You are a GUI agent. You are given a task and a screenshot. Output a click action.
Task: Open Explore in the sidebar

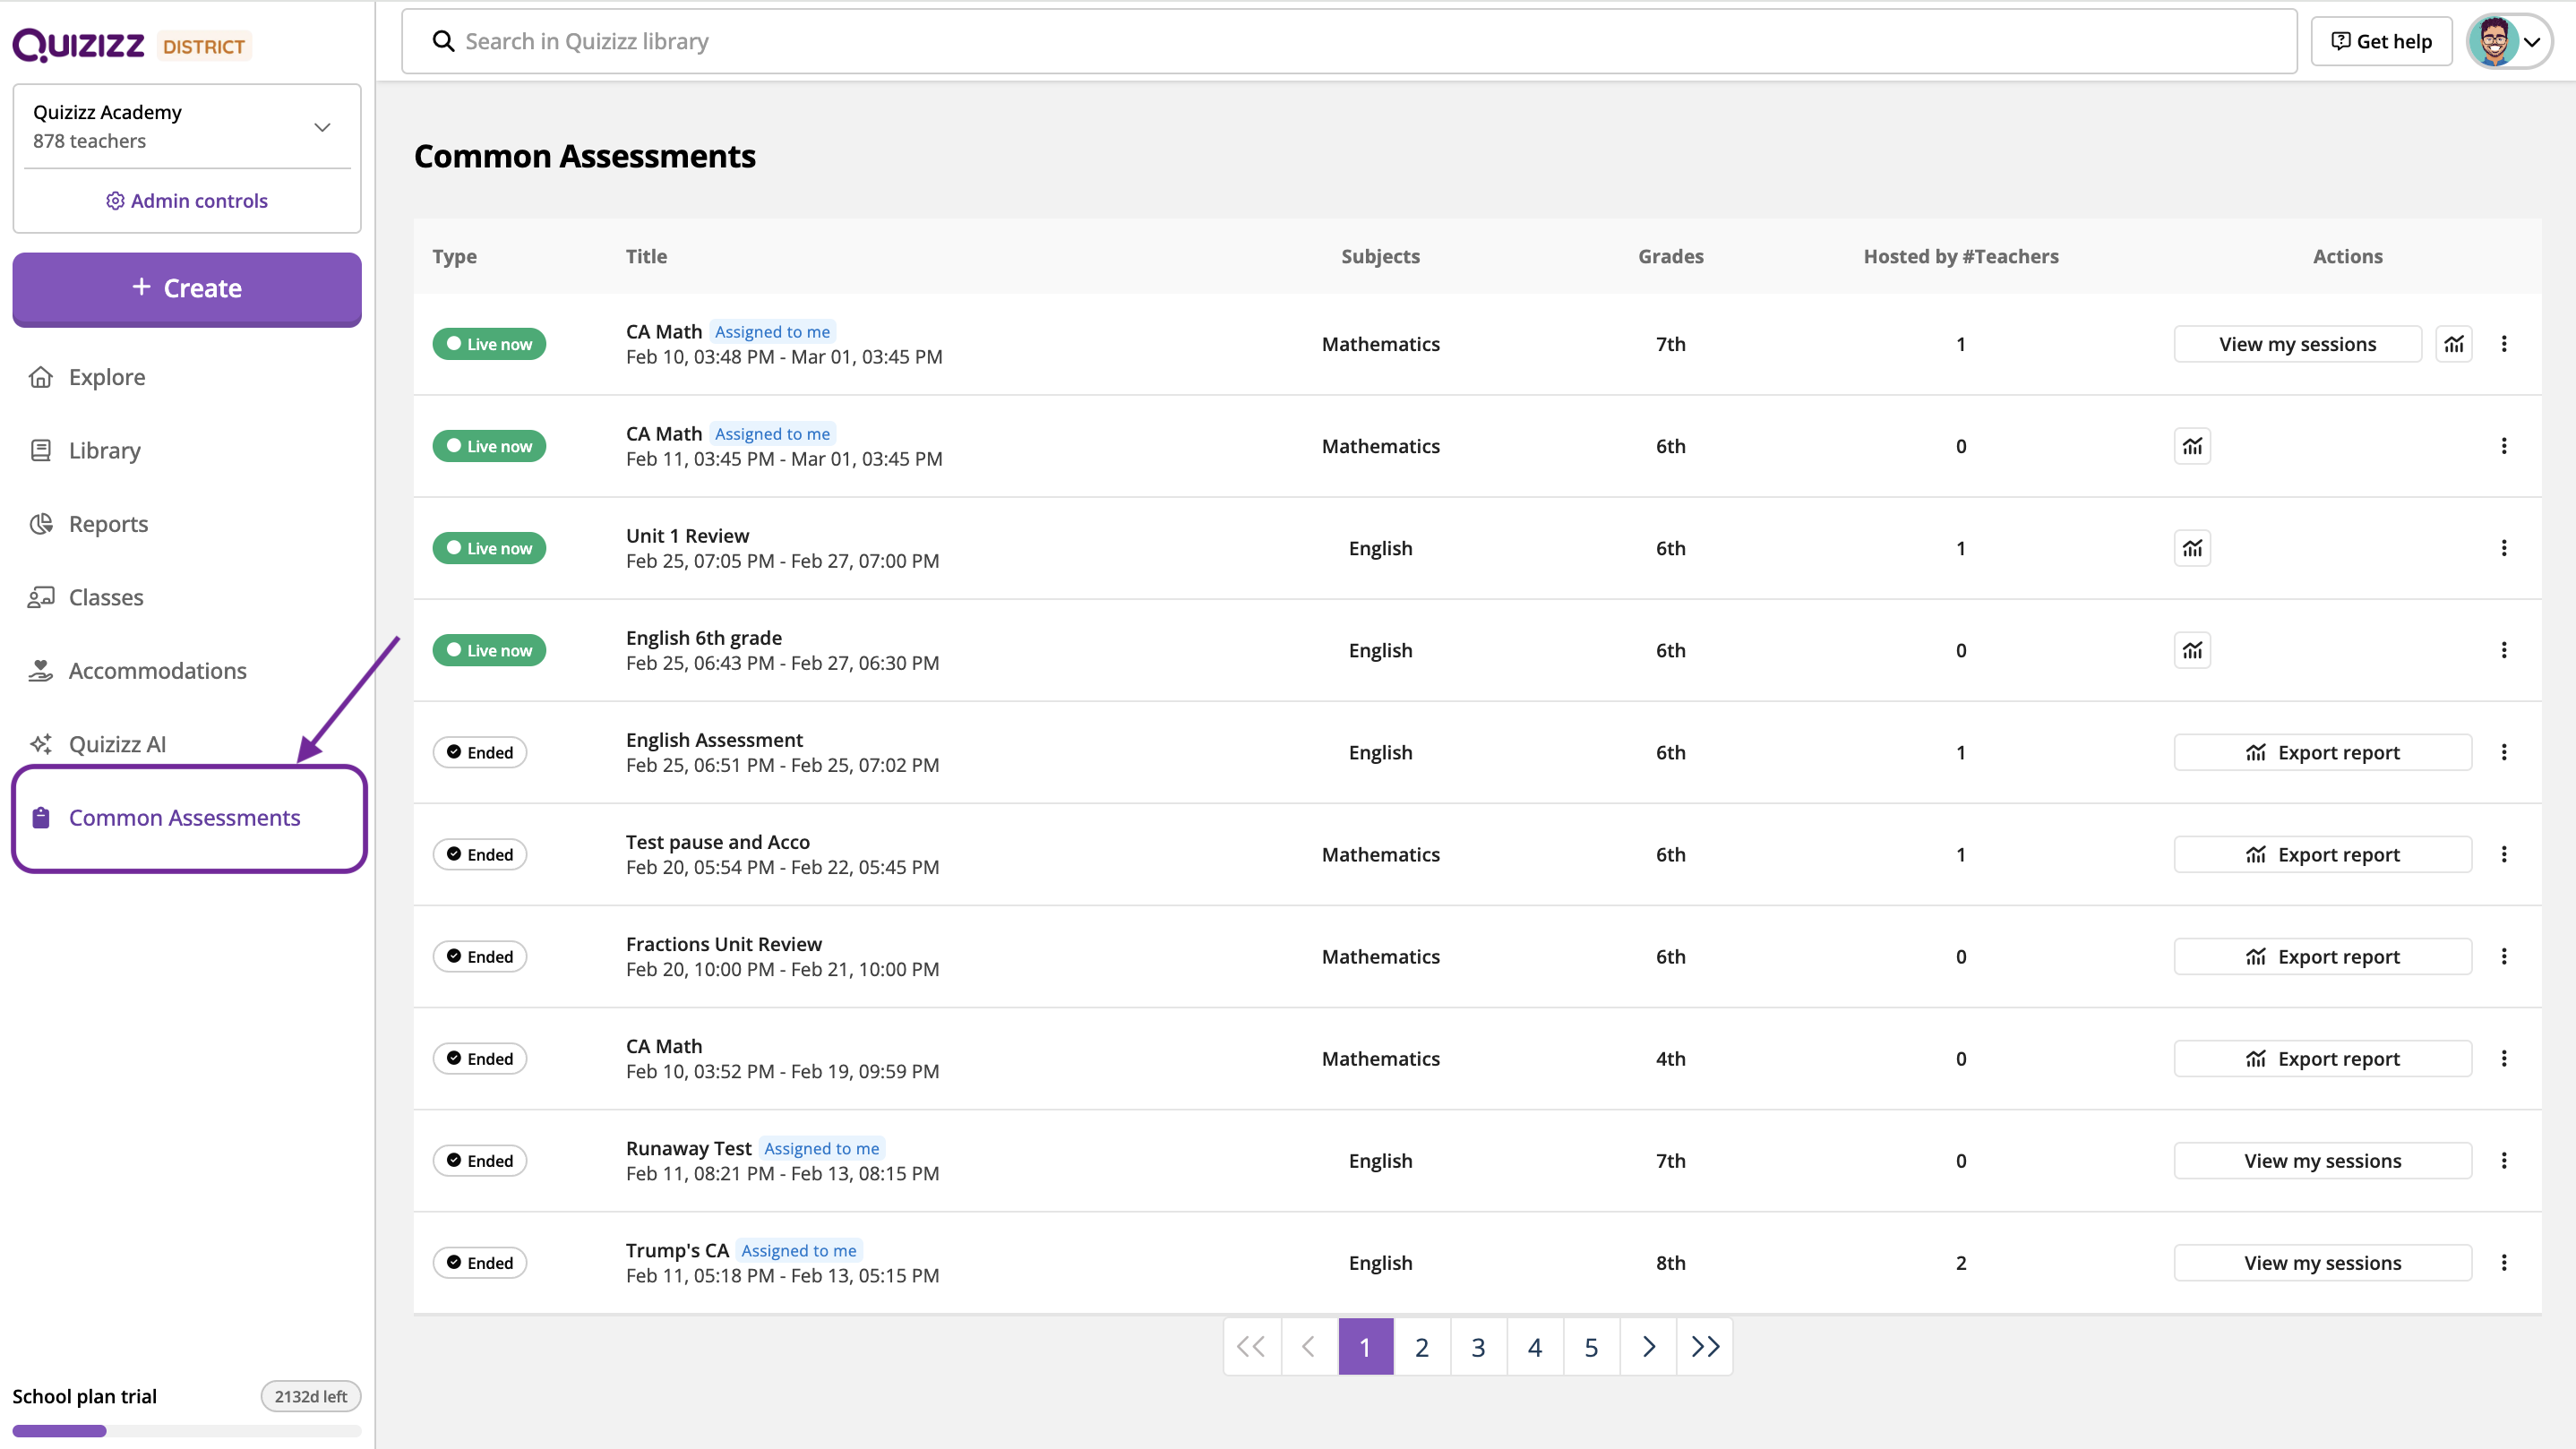point(107,377)
